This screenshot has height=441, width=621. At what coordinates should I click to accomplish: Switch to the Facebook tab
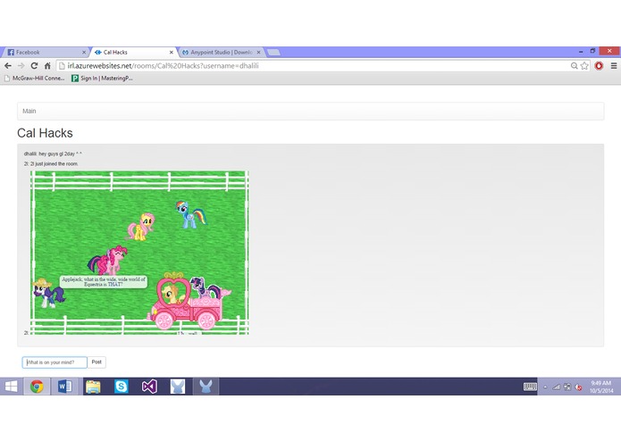click(x=44, y=52)
